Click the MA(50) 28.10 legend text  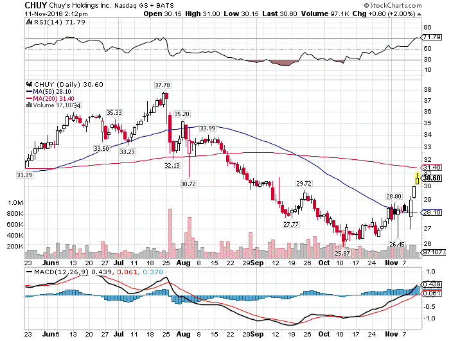52,91
